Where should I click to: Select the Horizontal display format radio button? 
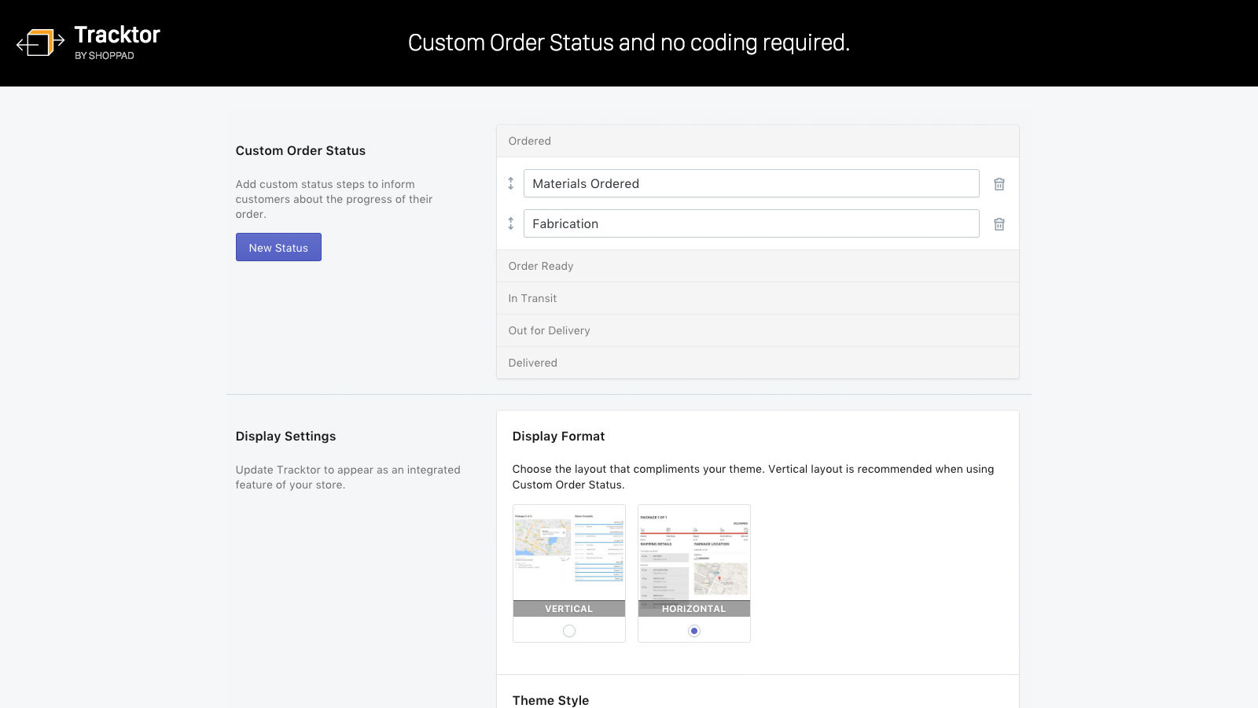pos(693,630)
